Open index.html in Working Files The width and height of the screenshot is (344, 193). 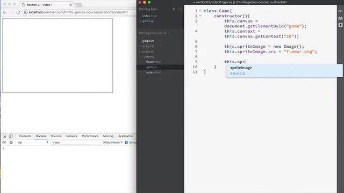pos(149,16)
